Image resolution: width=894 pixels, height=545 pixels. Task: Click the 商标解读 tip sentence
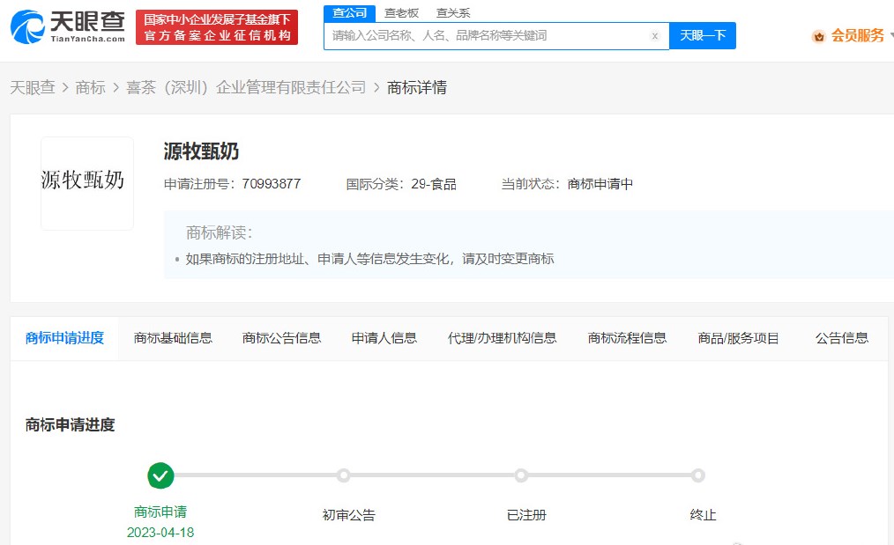(x=370, y=259)
